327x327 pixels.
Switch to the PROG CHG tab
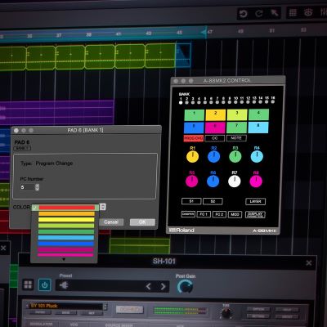pos(194,138)
